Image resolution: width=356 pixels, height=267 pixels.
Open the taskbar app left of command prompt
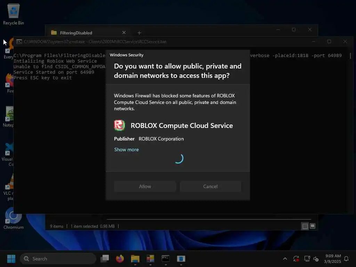(x=150, y=259)
